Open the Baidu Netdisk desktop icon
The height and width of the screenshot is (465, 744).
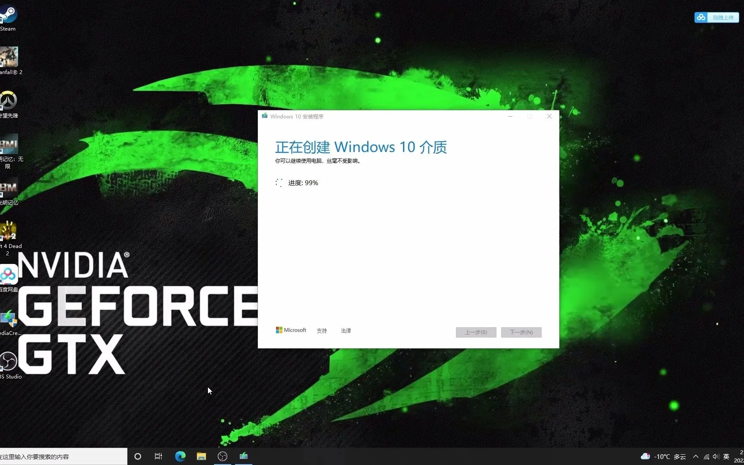(x=9, y=278)
